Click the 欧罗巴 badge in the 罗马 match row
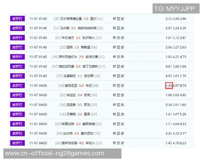The image size is (203, 162). [x=17, y=105]
